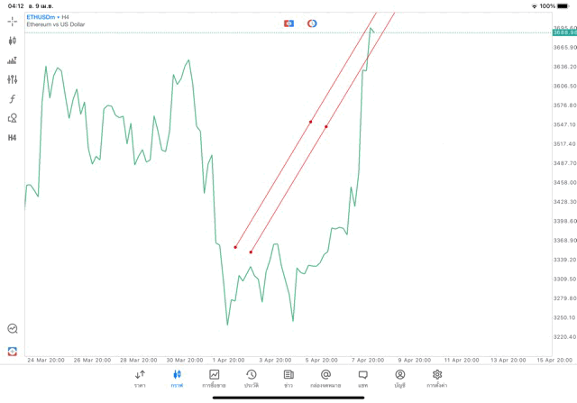Open the chart comment bubble icon at lower left
The width and height of the screenshot is (577, 403).
pos(13,329)
